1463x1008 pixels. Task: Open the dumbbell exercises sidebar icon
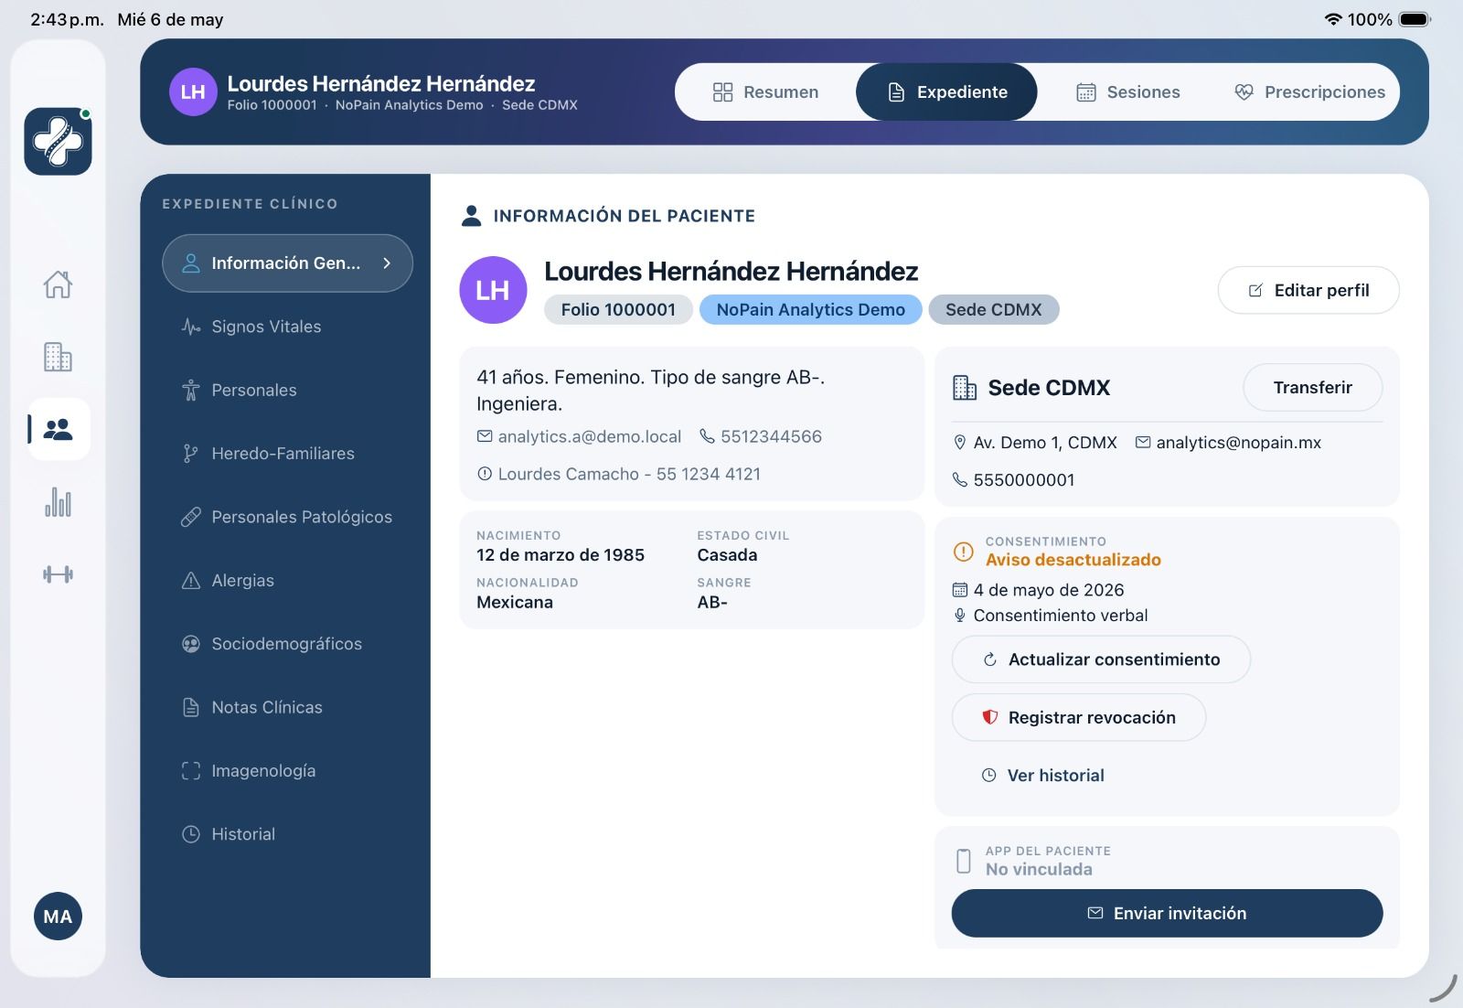tap(58, 574)
